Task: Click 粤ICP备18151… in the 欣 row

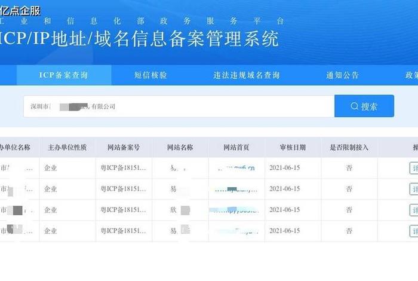Action: (123, 210)
